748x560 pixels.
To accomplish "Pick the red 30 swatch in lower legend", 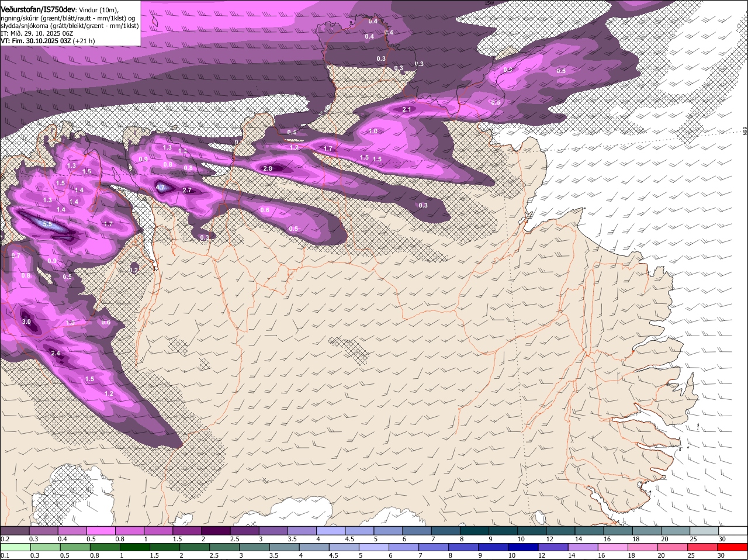I will [733, 547].
